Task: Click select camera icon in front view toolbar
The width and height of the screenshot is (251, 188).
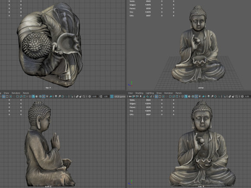Action: tap(130, 97)
